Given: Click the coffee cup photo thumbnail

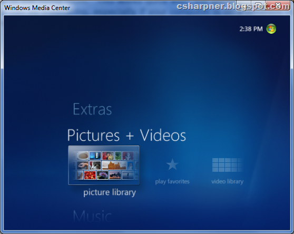Looking at the screenshot, I should 82,155.
